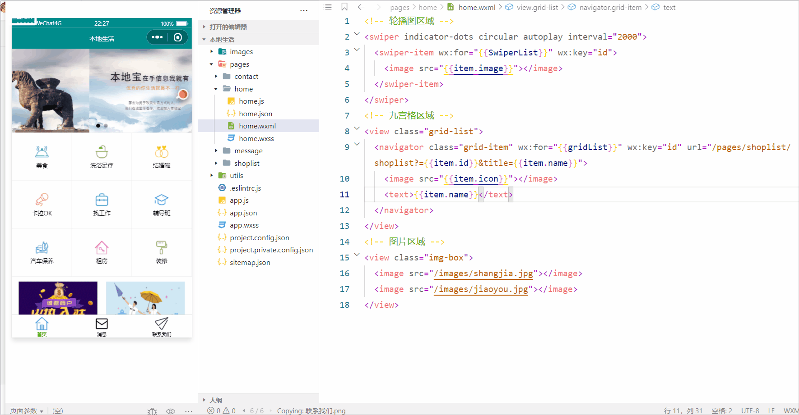Click the error count icon in status bar
799x415 pixels.
point(211,410)
